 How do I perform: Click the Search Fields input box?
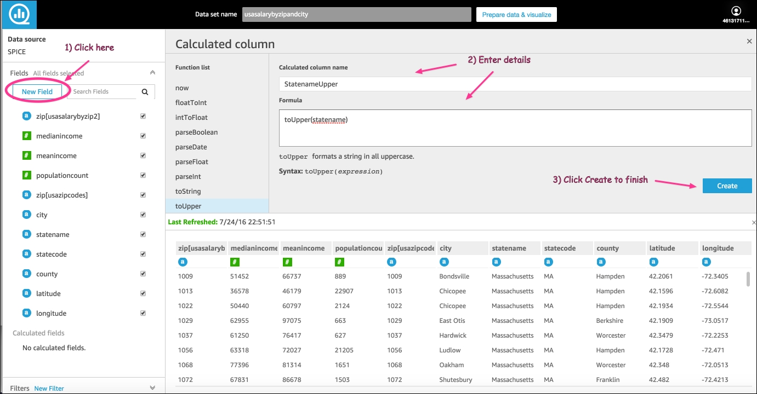103,91
